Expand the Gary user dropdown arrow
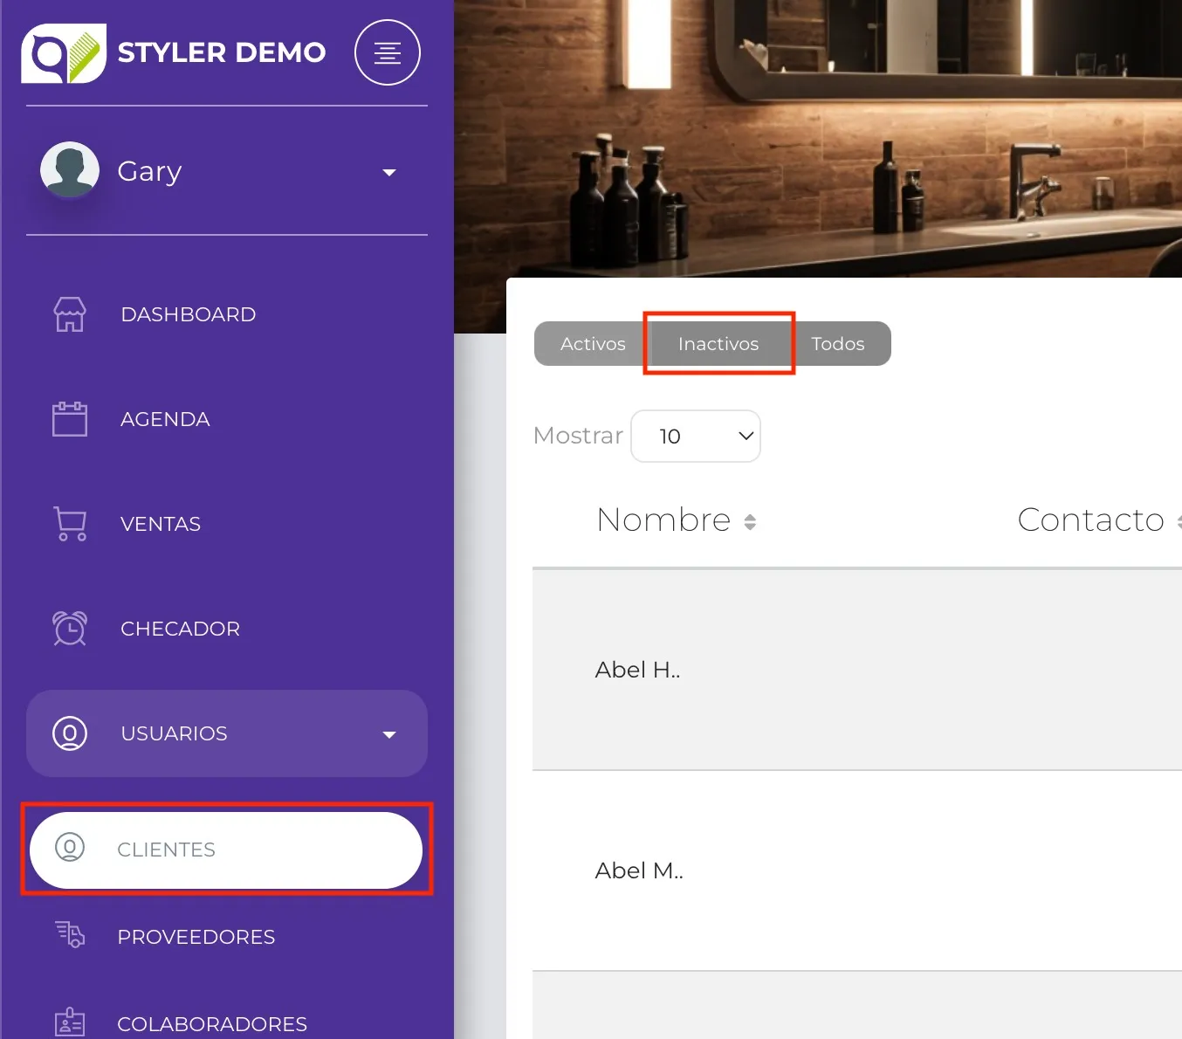This screenshot has width=1182, height=1039. pyautogui.click(x=389, y=173)
